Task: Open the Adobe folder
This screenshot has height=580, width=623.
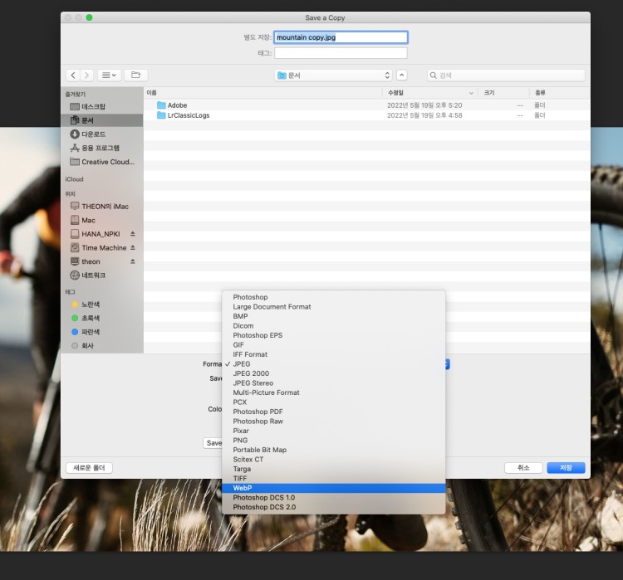Action: coord(177,105)
